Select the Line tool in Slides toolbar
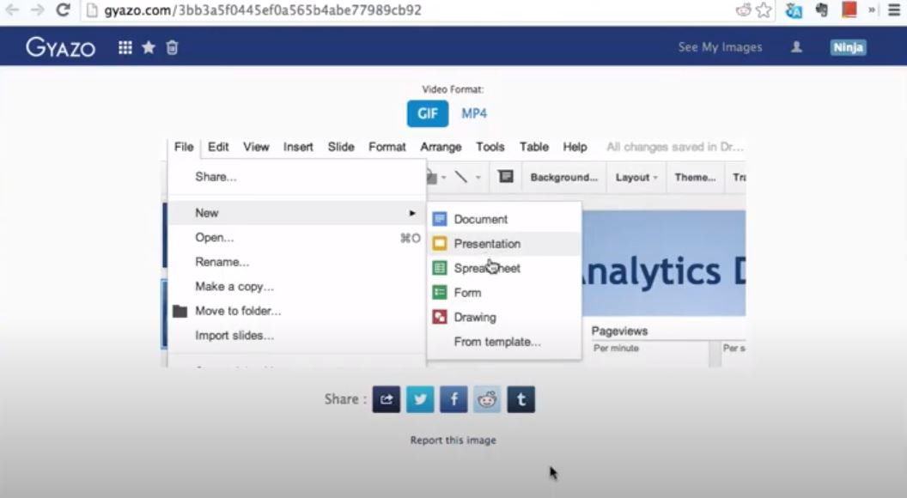 tap(461, 177)
